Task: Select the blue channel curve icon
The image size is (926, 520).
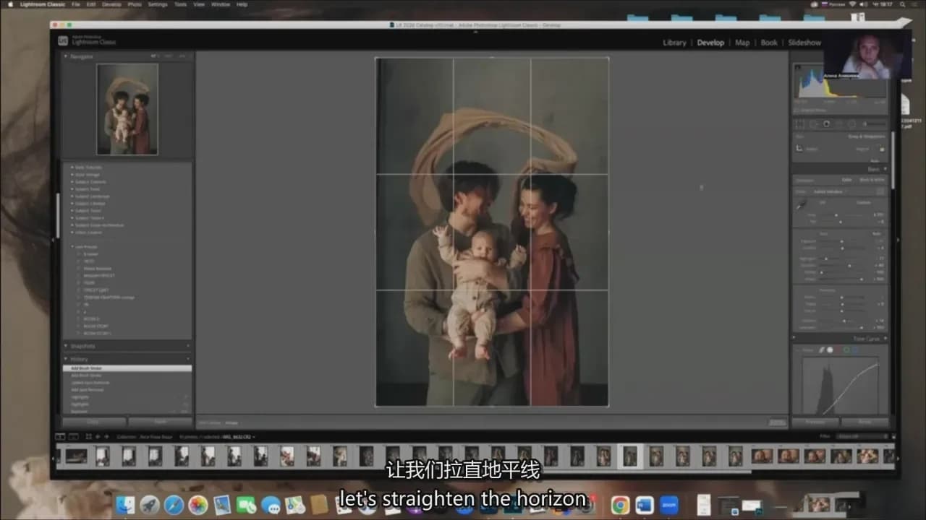Action: coord(855,350)
